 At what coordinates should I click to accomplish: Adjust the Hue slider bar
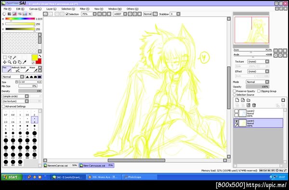coord(20,19)
